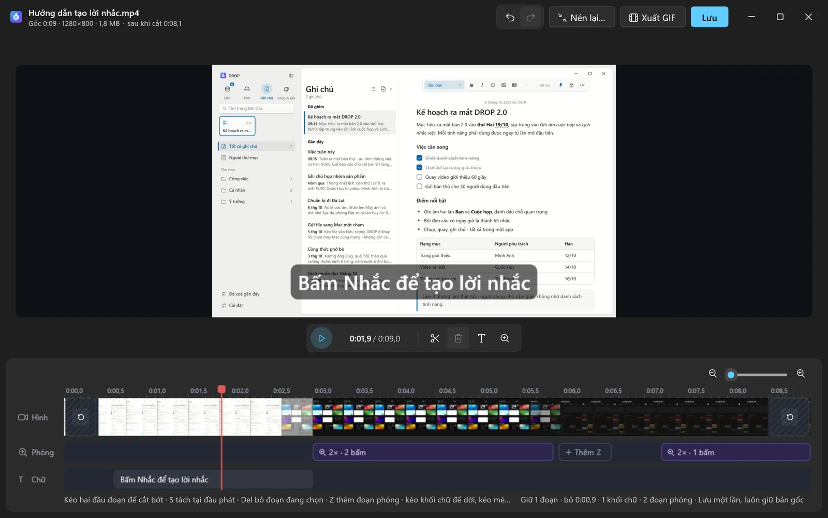The height and width of the screenshot is (518, 828).
Task: Click the hint Kéo hai đầu đoạn để cắt bớt
Action: click(x=114, y=500)
